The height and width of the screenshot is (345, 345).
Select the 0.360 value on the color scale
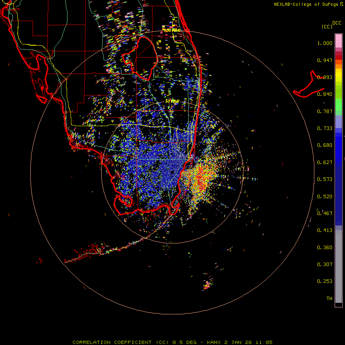325,248
